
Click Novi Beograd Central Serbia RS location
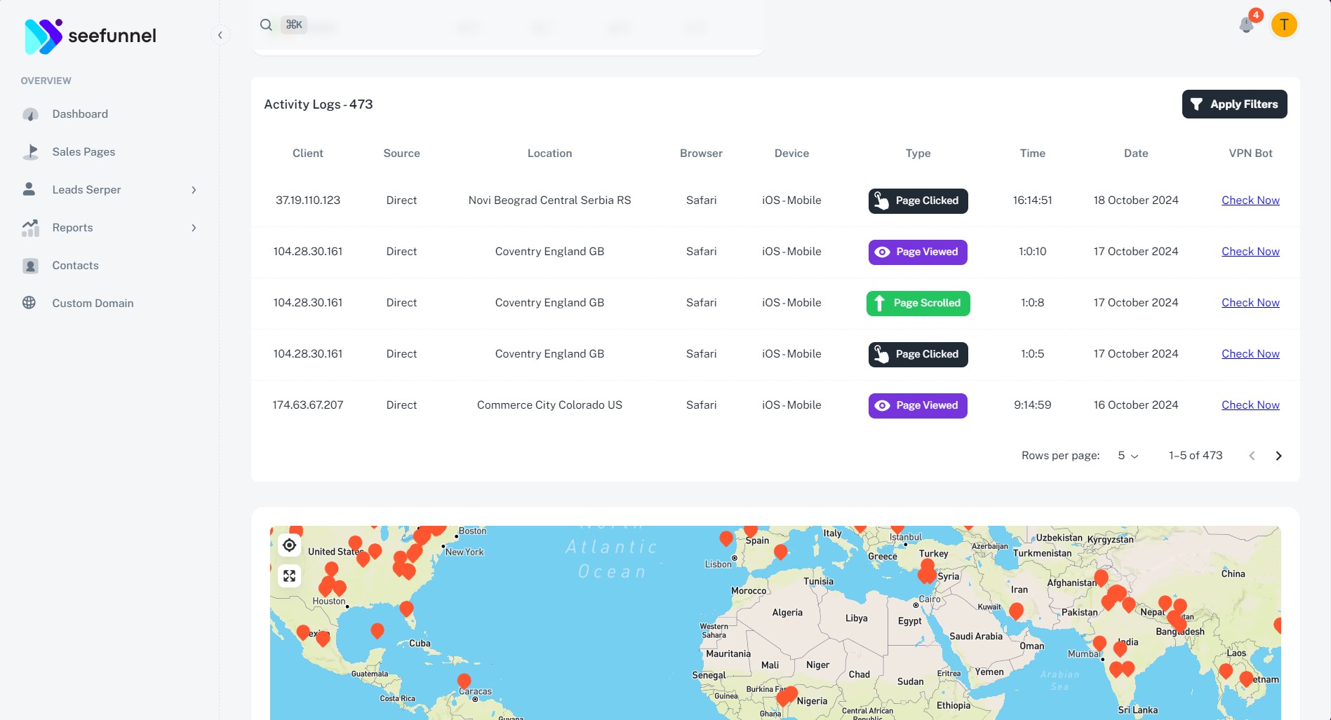click(549, 201)
